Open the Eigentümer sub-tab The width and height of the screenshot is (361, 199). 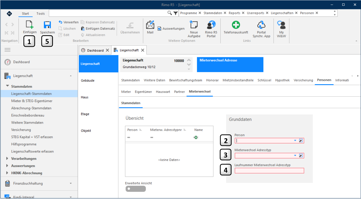[x=143, y=92]
